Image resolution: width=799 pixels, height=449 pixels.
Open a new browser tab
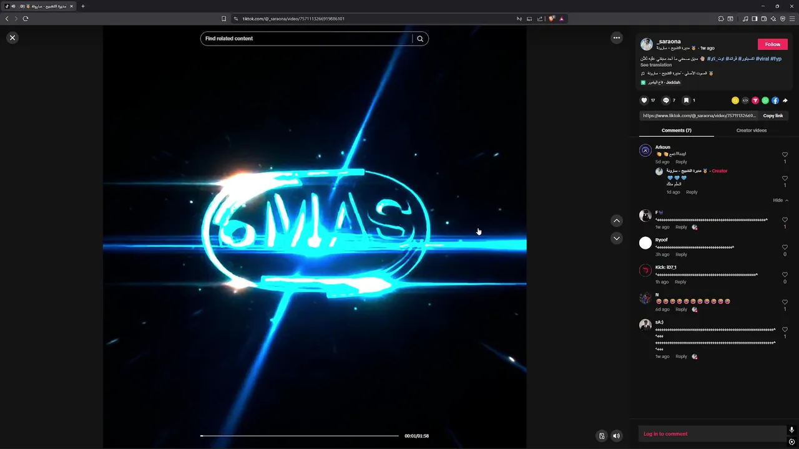[x=83, y=6]
